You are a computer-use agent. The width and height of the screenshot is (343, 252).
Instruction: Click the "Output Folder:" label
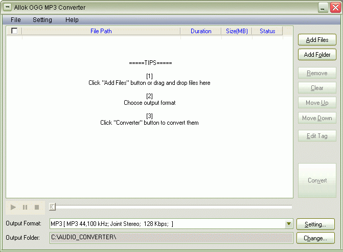click(x=23, y=238)
